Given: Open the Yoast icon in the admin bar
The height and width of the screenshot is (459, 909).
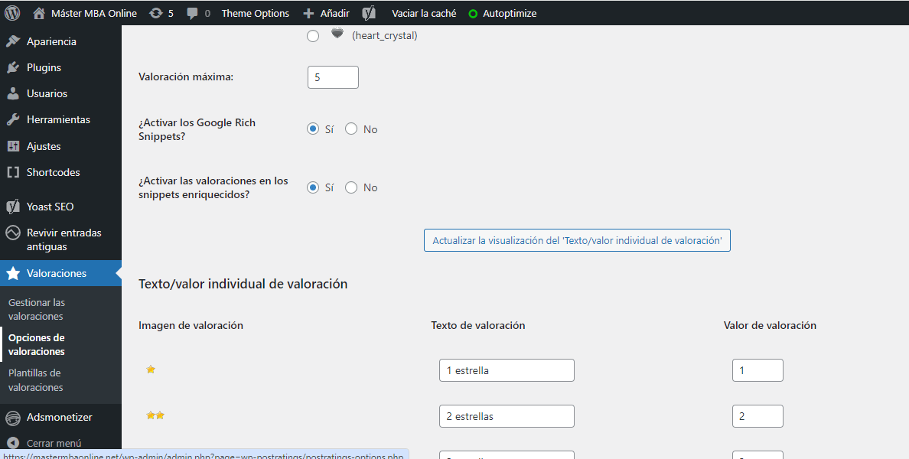Looking at the screenshot, I should (370, 13).
